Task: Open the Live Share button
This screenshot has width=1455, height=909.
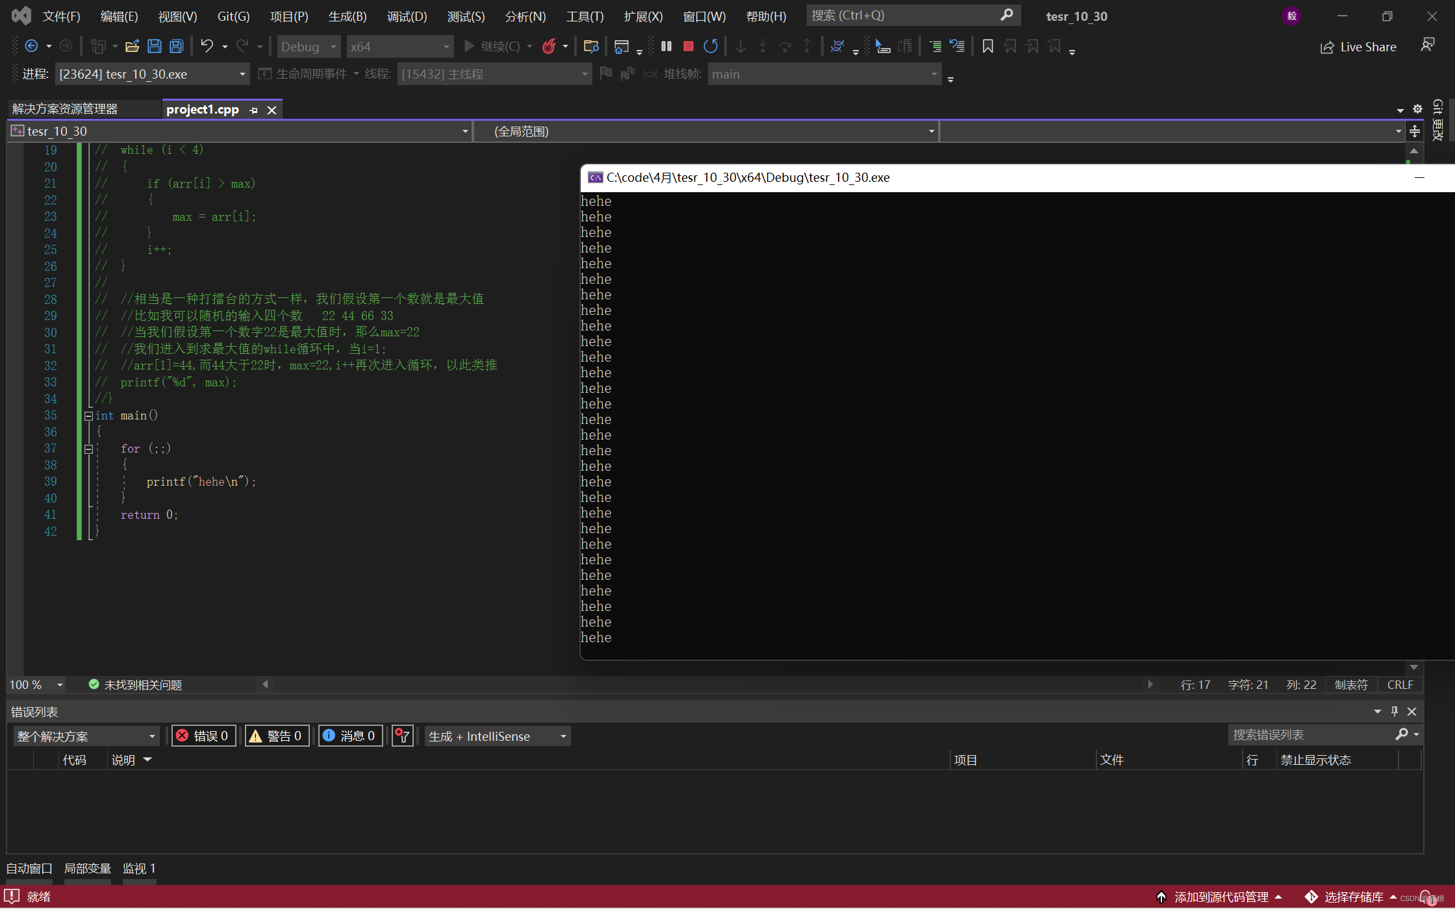Action: [1359, 47]
